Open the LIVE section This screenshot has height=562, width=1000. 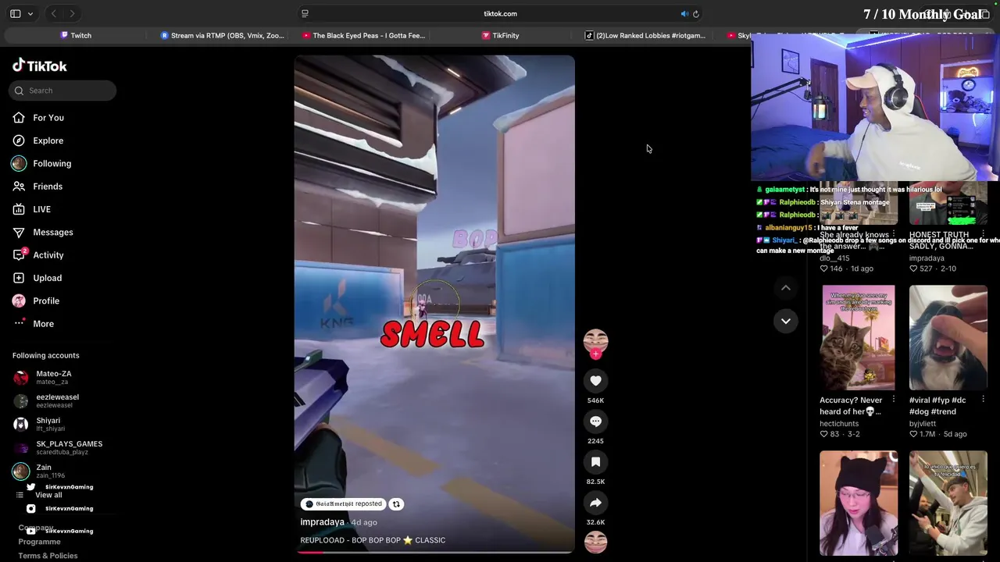pyautogui.click(x=41, y=209)
